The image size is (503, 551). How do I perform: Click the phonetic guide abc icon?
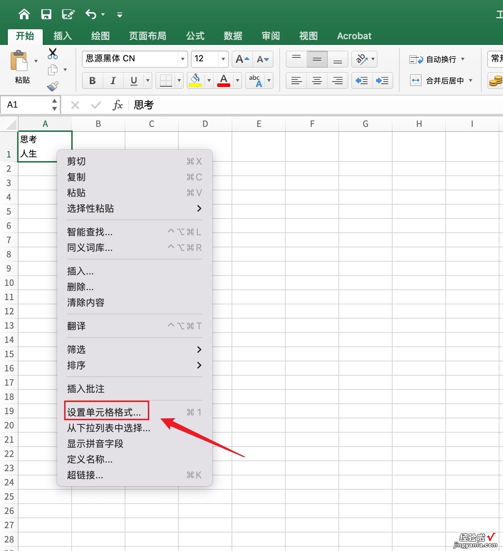pyautogui.click(x=255, y=81)
